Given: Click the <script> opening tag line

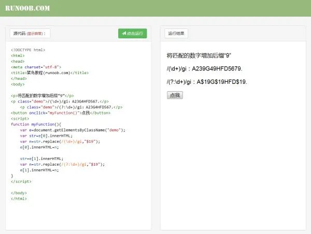Looking at the screenshot, I should pyautogui.click(x=20, y=119).
